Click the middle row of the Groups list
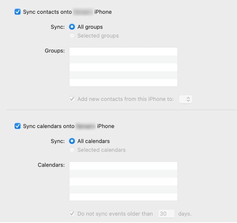This screenshot has width=237, height=223. coord(123,67)
